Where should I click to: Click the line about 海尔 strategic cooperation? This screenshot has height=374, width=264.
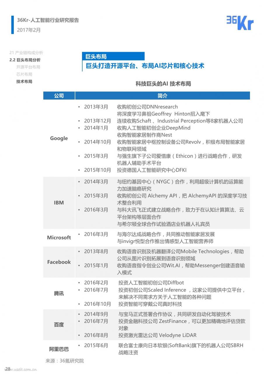click(166, 234)
